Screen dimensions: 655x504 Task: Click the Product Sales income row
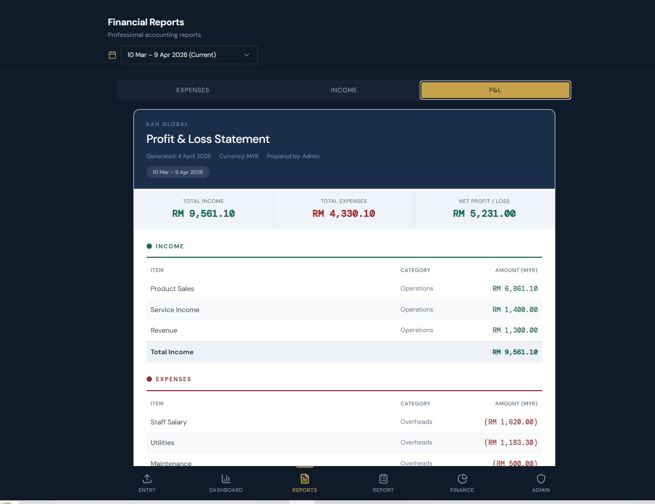pos(344,288)
